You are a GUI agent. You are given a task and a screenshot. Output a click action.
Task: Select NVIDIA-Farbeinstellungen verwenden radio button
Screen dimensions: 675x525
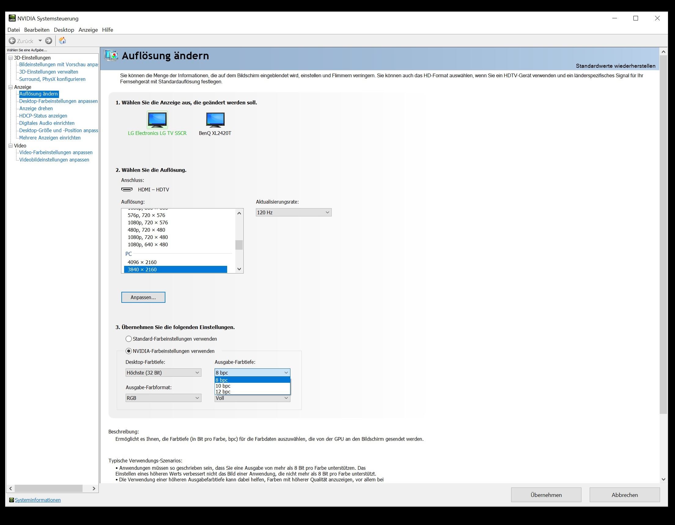click(129, 351)
